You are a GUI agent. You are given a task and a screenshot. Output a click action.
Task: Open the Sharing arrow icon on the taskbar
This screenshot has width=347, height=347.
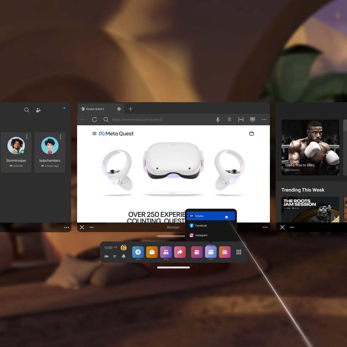(180, 252)
